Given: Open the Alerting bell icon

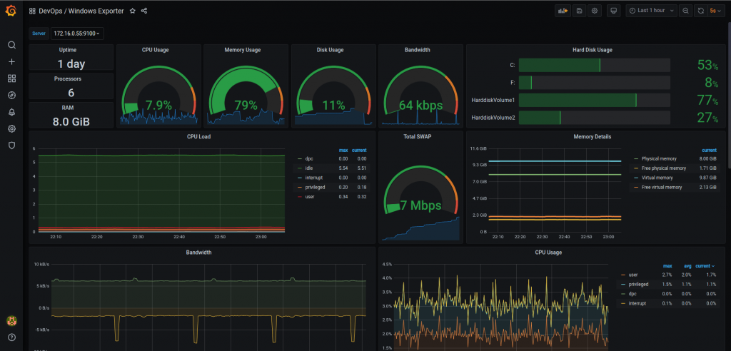Looking at the screenshot, I should click(x=11, y=112).
